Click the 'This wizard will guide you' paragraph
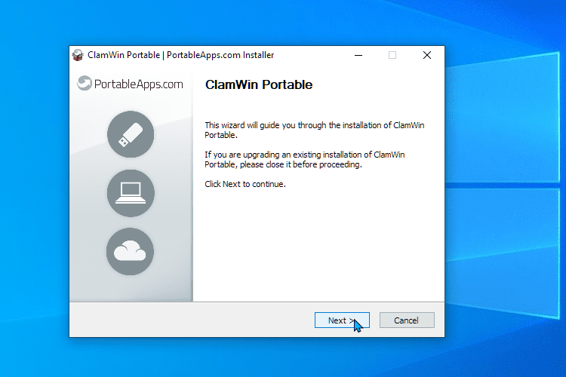 [x=315, y=130]
